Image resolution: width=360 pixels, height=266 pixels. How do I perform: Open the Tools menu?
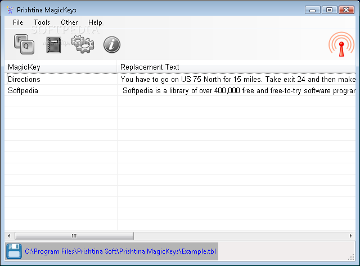click(x=42, y=22)
